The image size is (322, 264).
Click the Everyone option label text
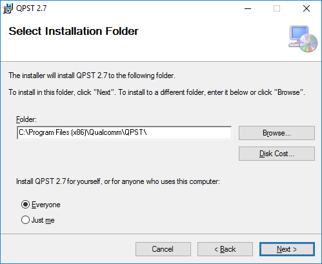tap(46, 205)
